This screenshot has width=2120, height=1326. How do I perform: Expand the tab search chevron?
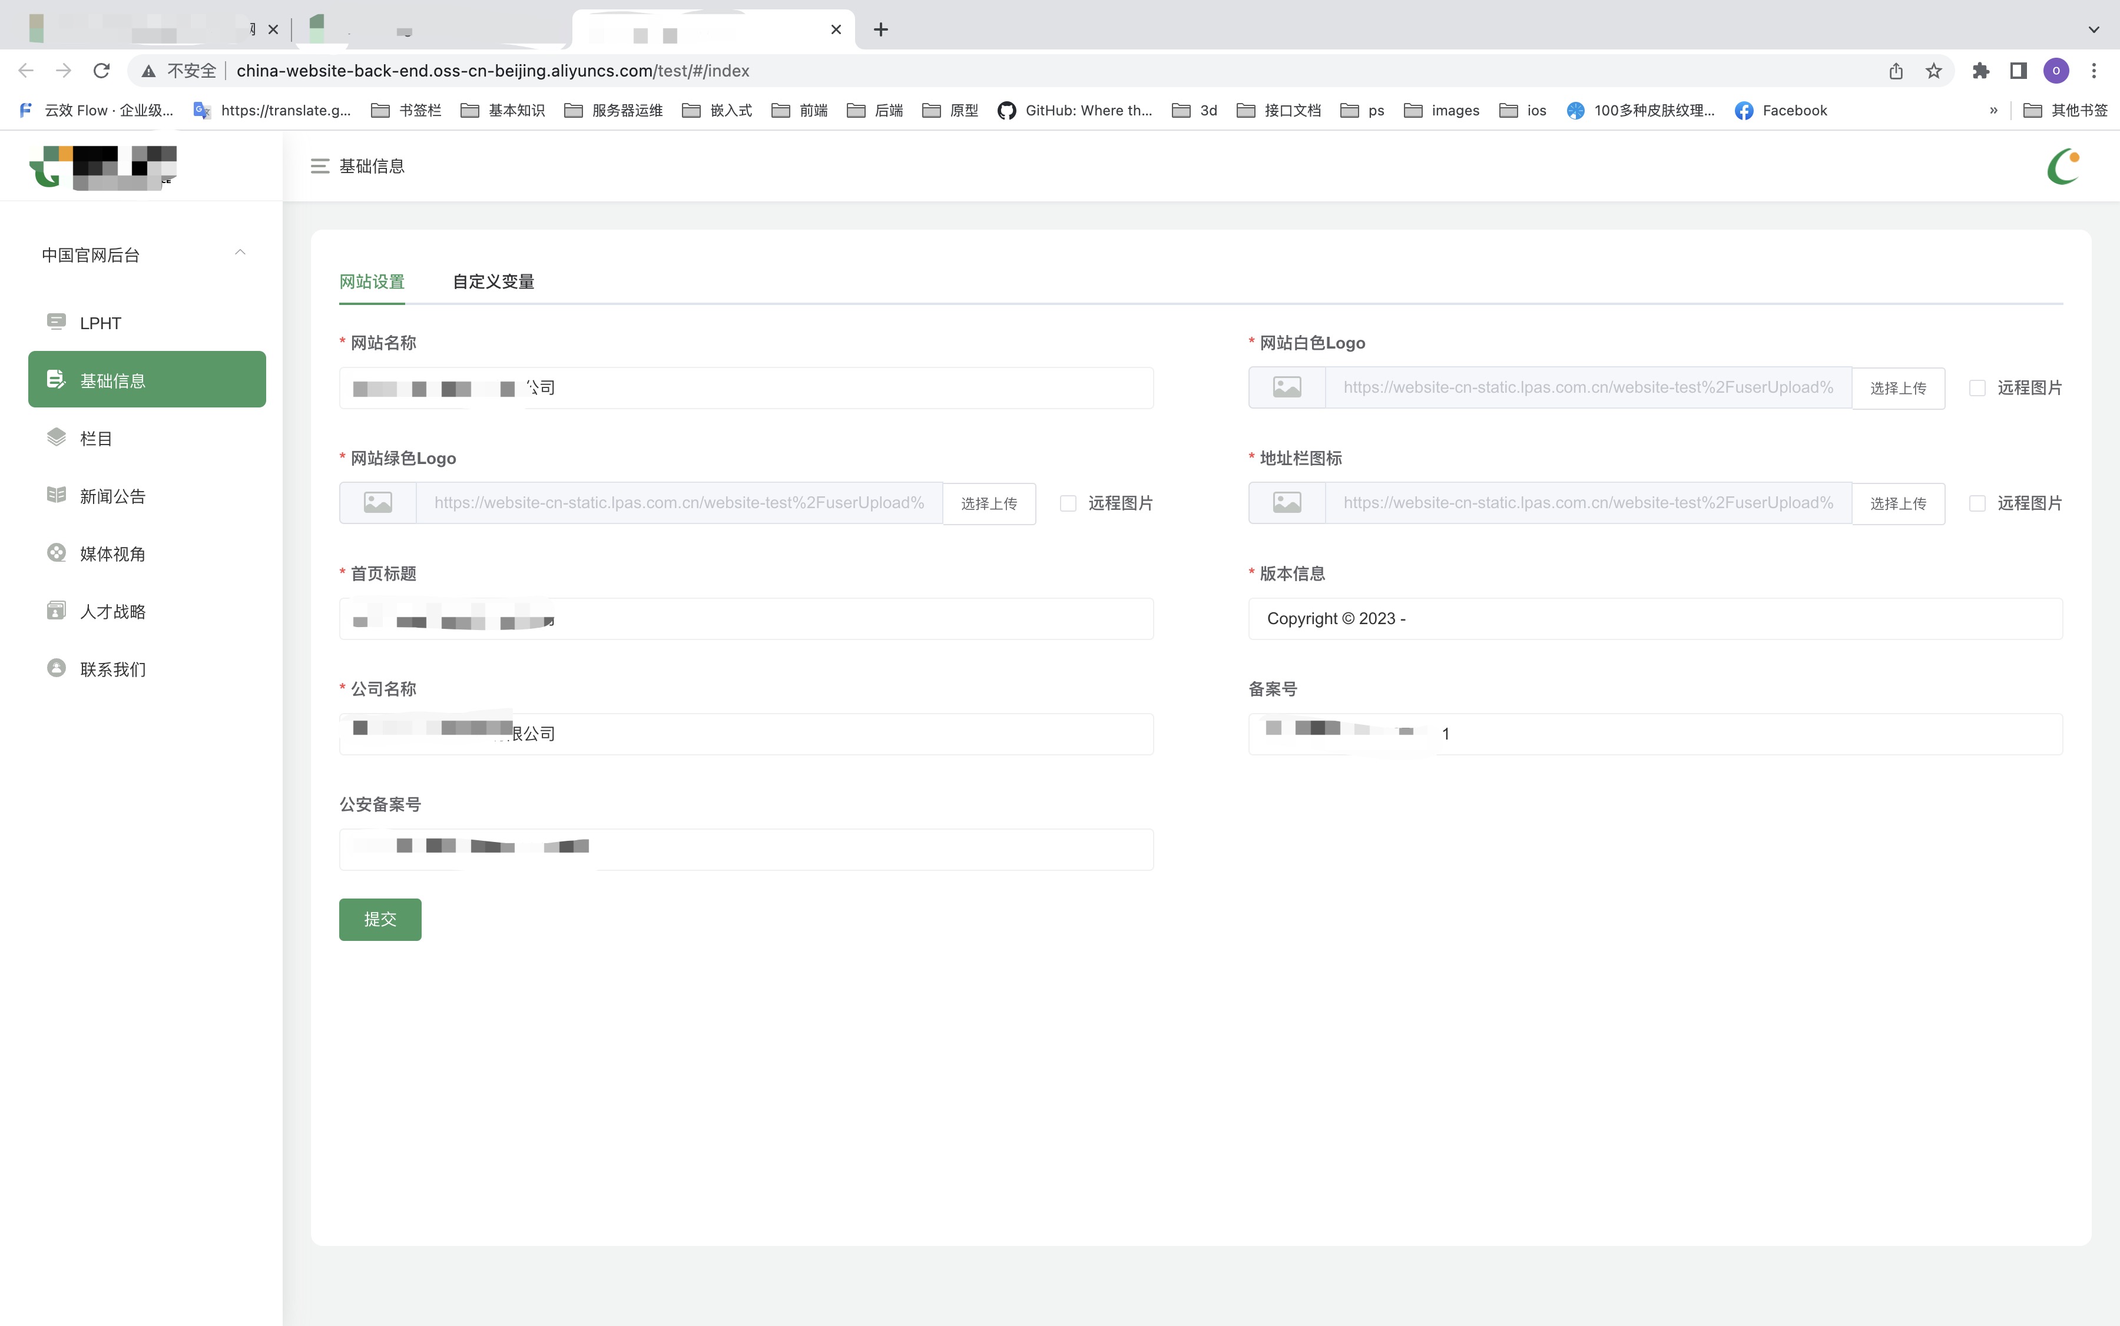2093,30
